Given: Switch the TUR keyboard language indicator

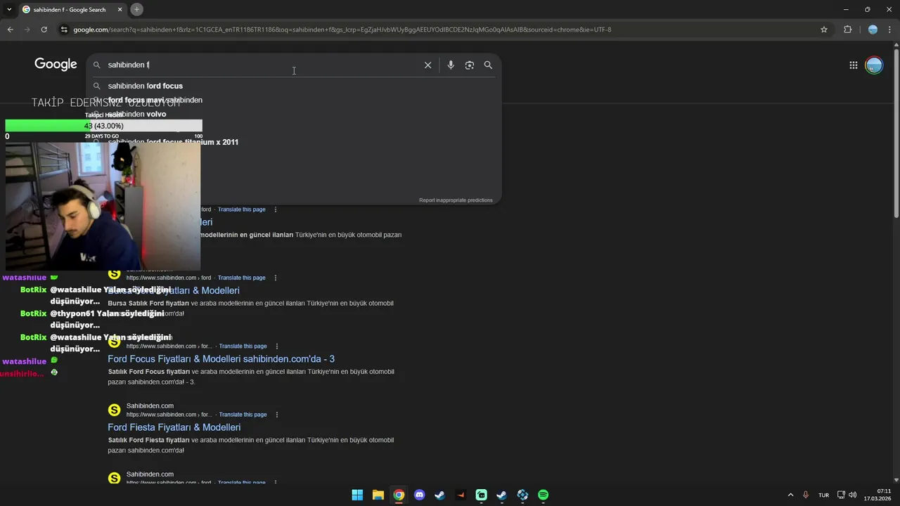Looking at the screenshot, I should point(823,495).
